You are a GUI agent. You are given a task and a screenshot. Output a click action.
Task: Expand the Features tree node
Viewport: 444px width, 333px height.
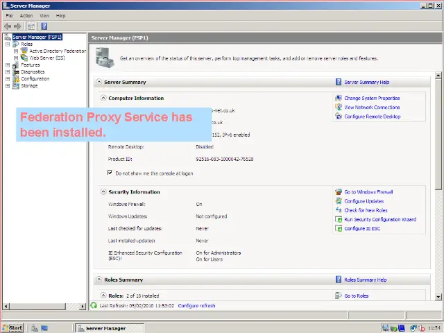[8, 65]
